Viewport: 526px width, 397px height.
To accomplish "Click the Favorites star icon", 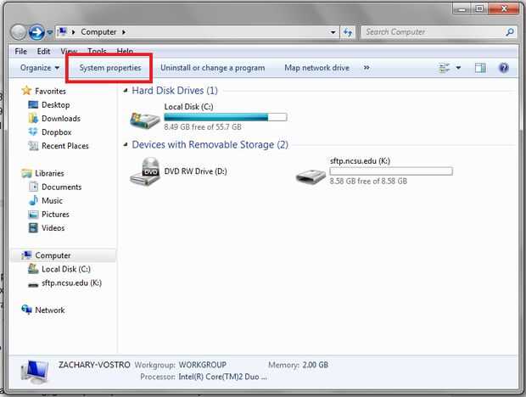I will coord(26,91).
